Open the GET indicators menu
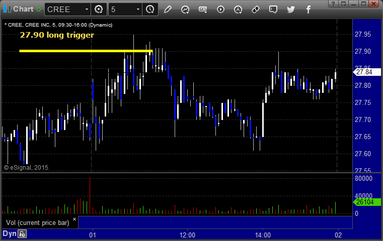 pos(203,10)
